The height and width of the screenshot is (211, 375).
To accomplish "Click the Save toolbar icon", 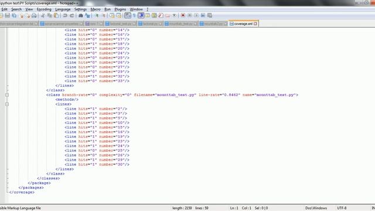I will click(x=8, y=16).
